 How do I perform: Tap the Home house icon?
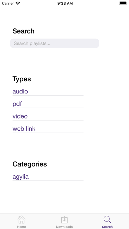click(21, 220)
